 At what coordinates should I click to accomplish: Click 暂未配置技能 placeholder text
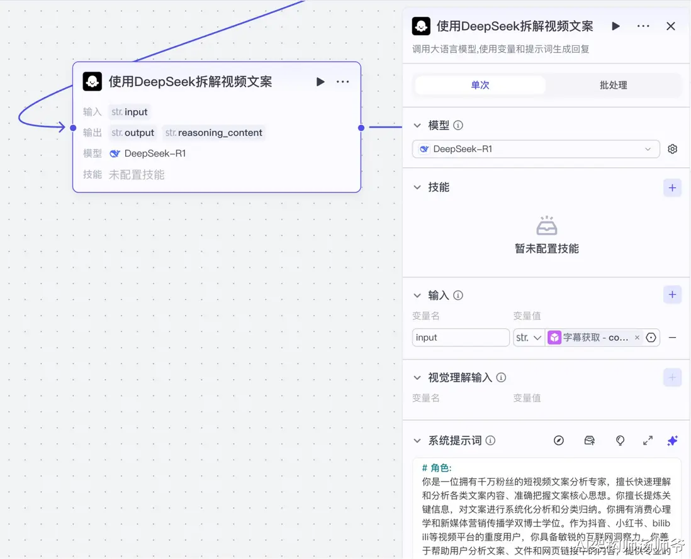pos(547,249)
